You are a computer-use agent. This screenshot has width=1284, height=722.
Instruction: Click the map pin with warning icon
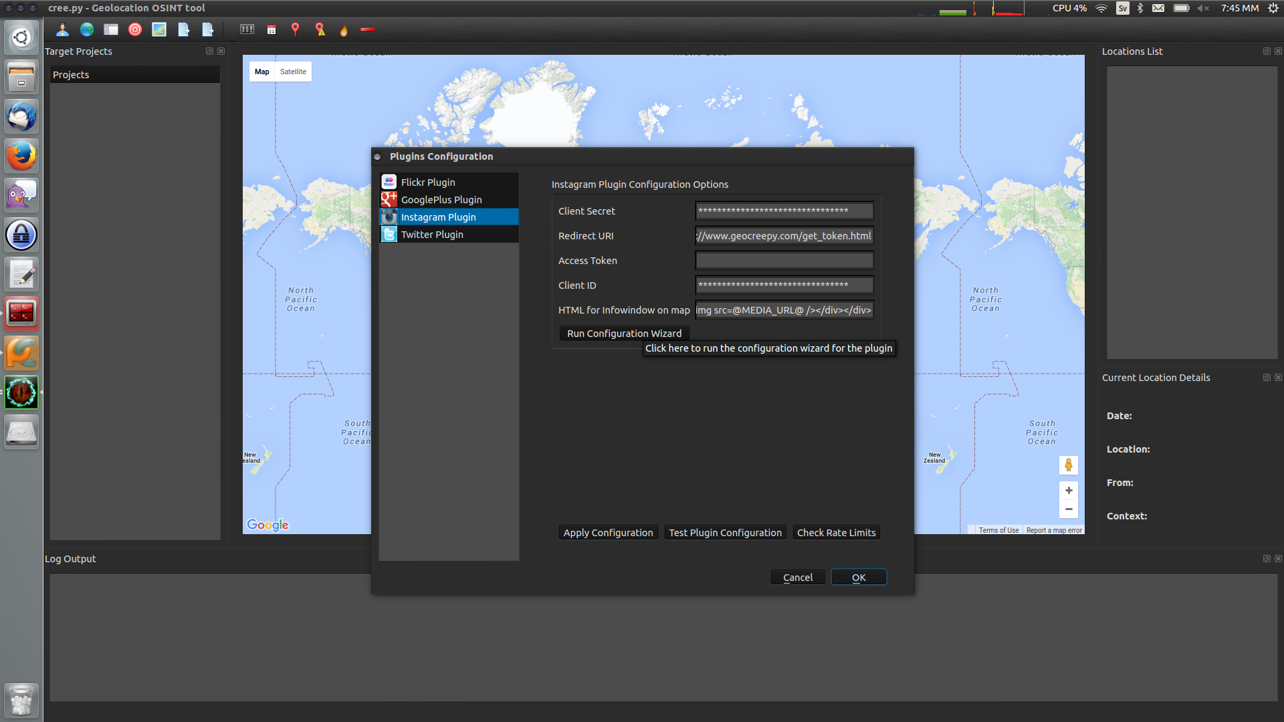click(x=320, y=29)
